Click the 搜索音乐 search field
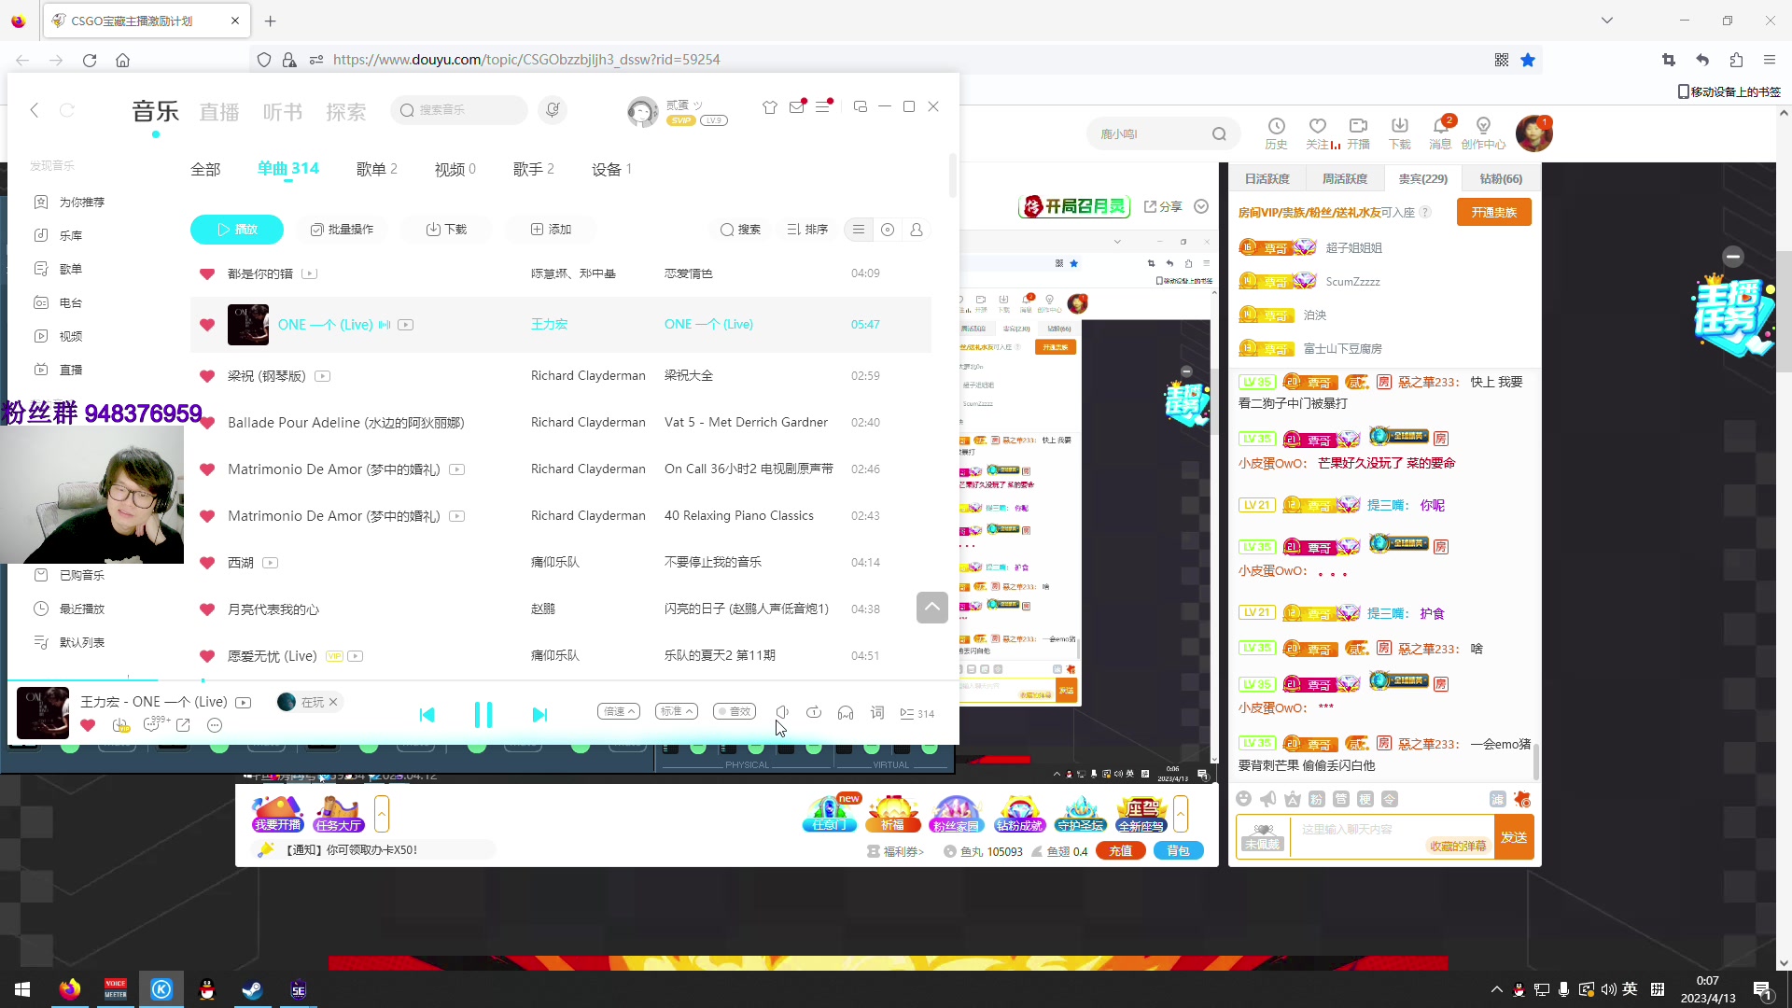The width and height of the screenshot is (1792, 1008). 459,110
